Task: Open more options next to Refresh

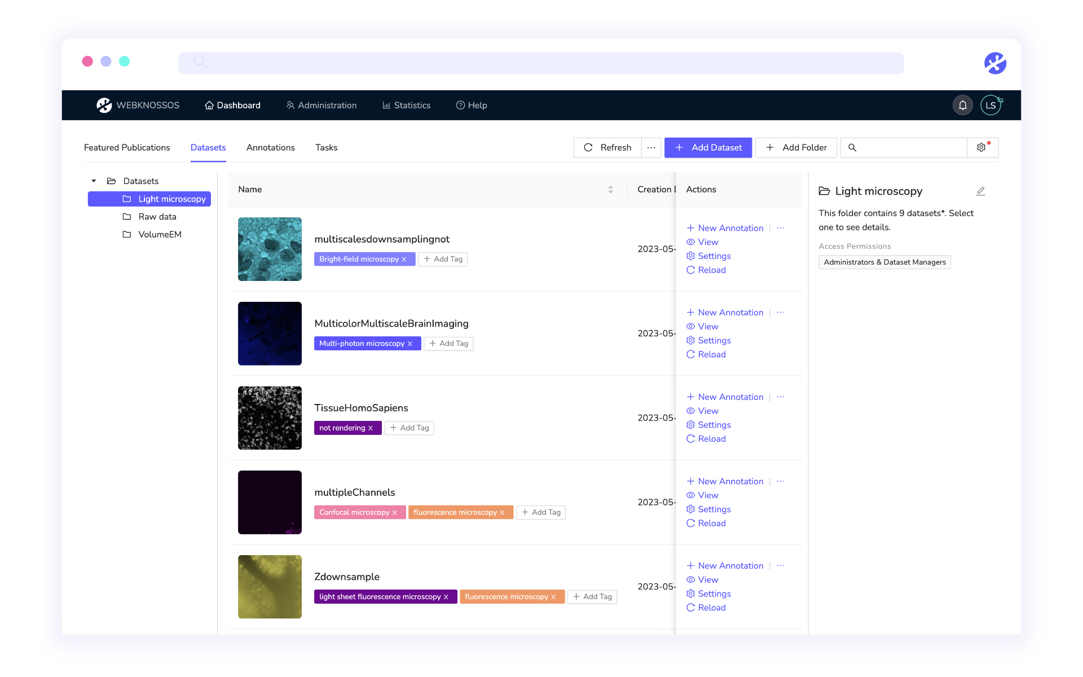Action: click(651, 147)
